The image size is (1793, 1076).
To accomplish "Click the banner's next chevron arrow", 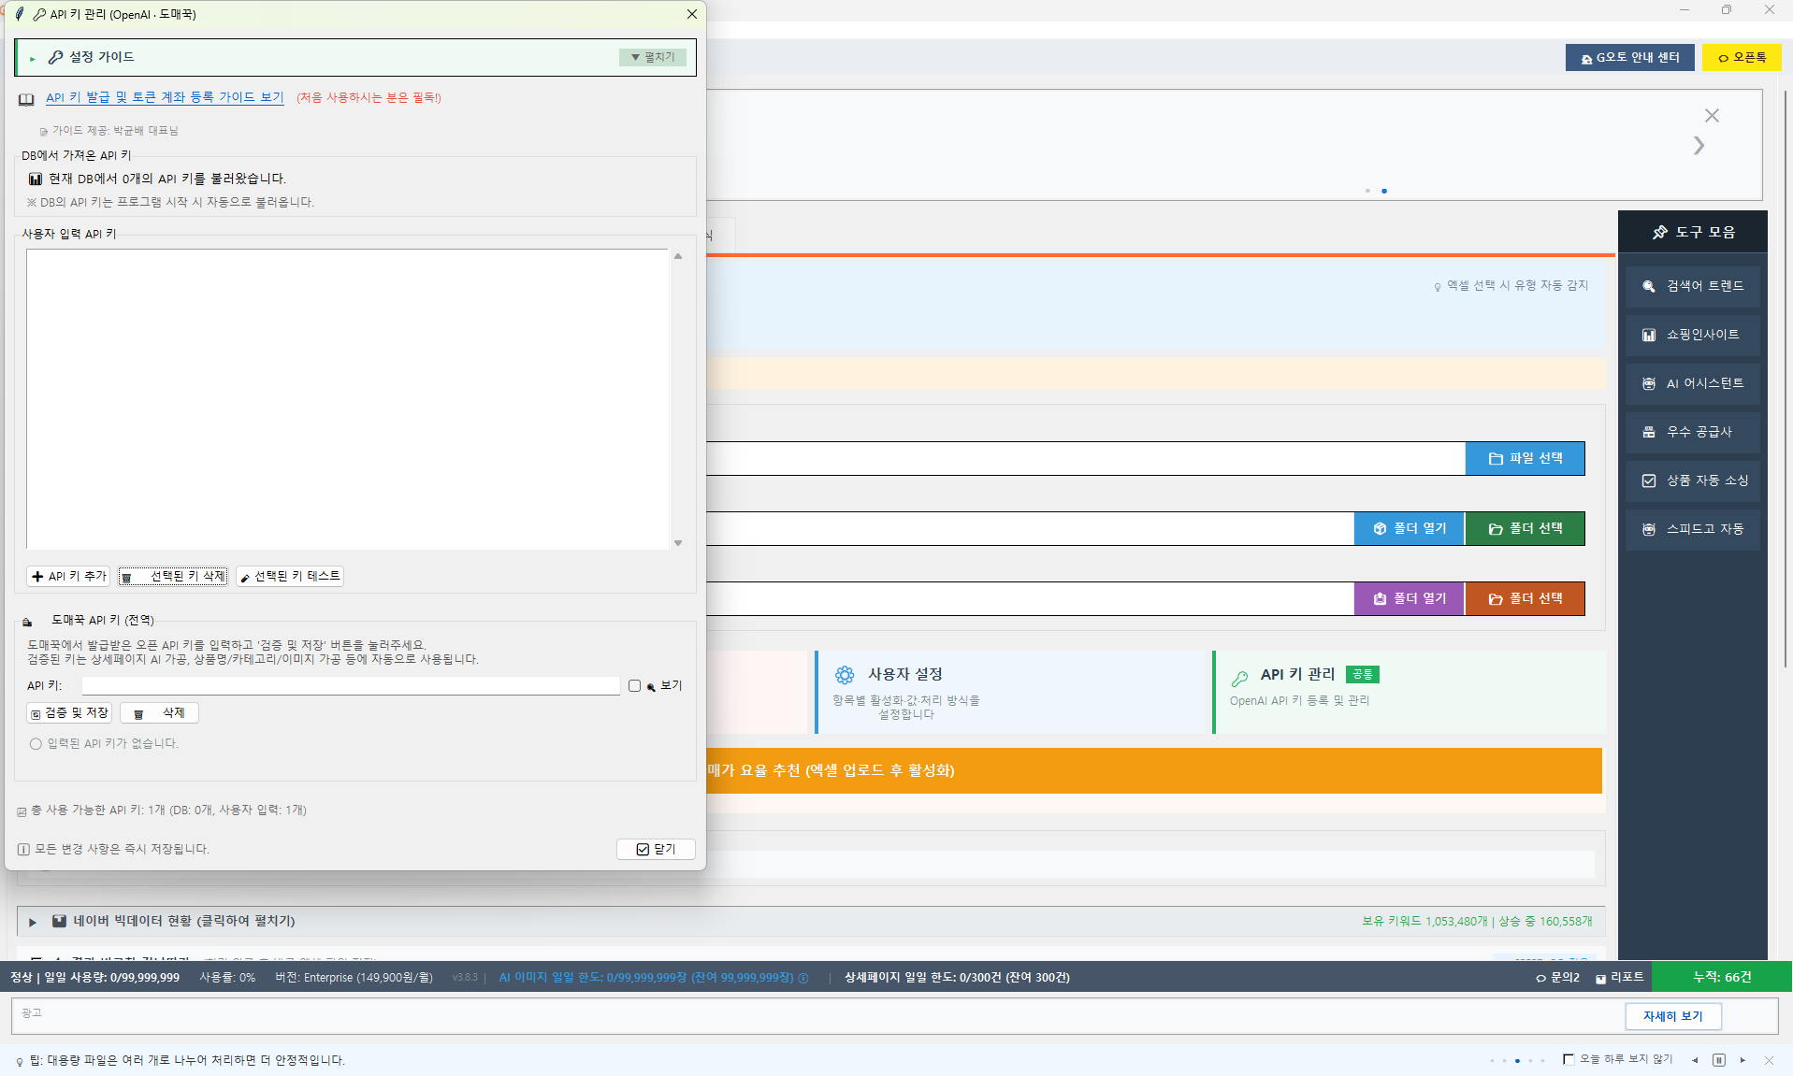I will (x=1699, y=146).
